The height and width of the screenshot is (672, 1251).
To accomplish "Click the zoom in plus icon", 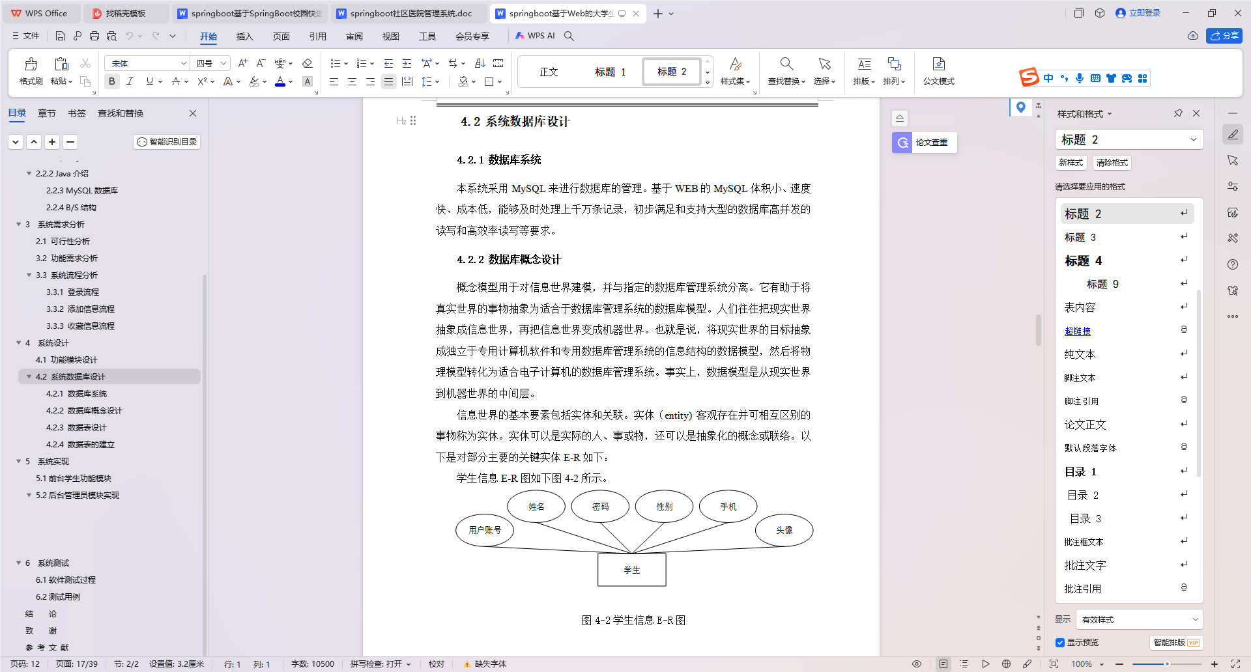I will (x=1214, y=664).
